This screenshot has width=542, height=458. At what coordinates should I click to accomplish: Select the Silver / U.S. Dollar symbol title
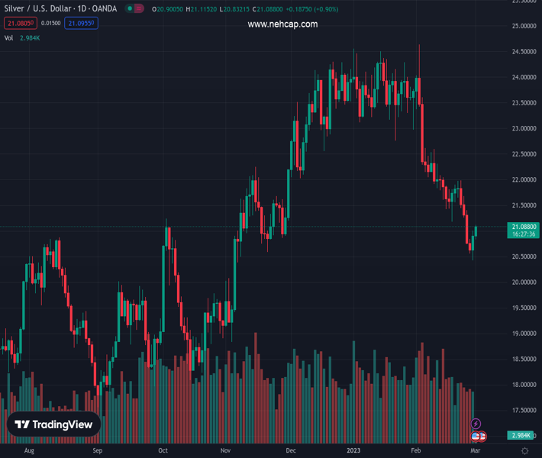tap(37, 9)
